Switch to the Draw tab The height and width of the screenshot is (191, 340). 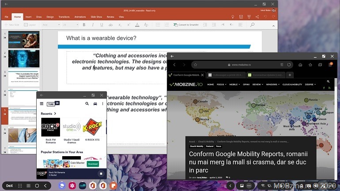coord(39,17)
